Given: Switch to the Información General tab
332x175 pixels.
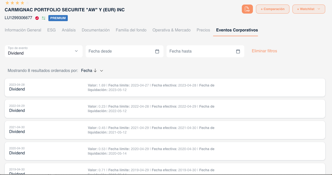Looking at the screenshot, I should coord(23,30).
